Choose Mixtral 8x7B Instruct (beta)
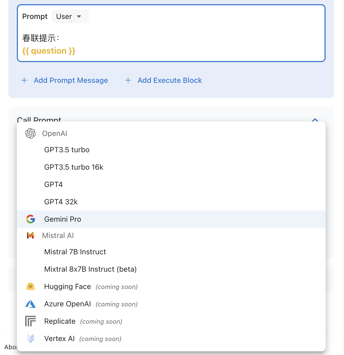The image size is (344, 355). click(x=90, y=269)
